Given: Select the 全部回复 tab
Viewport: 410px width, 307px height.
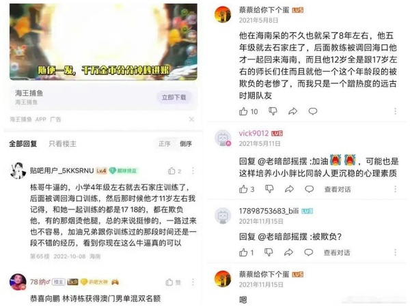Looking at the screenshot, I should tap(23, 143).
